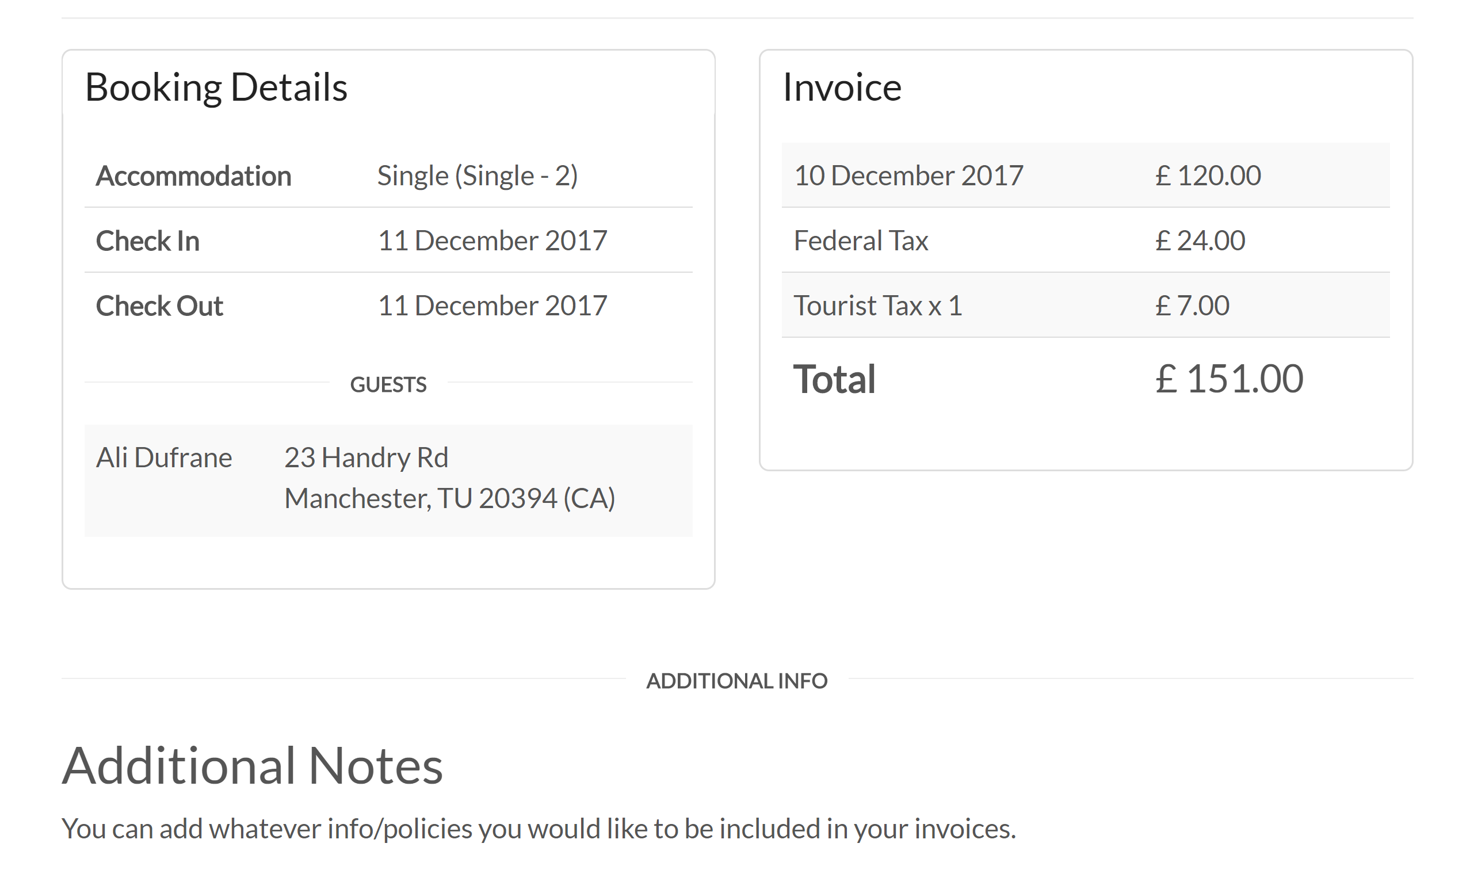
Task: Click the 23 Handry Rd address line
Action: 366,458
